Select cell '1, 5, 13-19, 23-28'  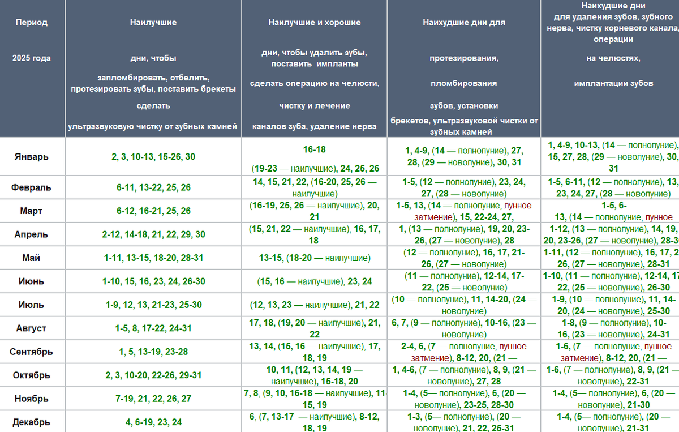pyautogui.click(x=153, y=352)
